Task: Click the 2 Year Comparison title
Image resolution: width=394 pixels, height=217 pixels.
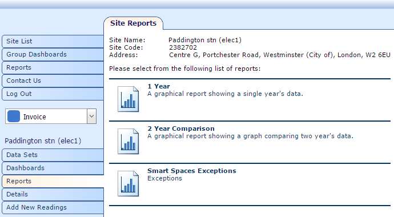Action: (x=181, y=128)
